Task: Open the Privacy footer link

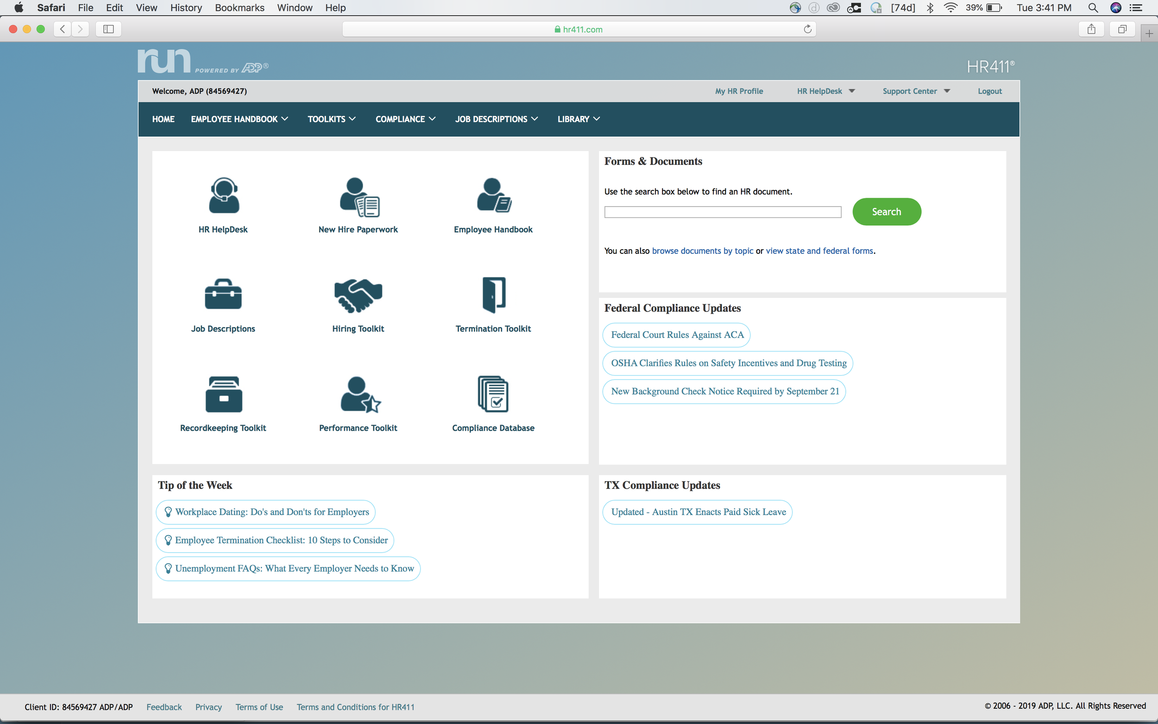Action: [208, 707]
